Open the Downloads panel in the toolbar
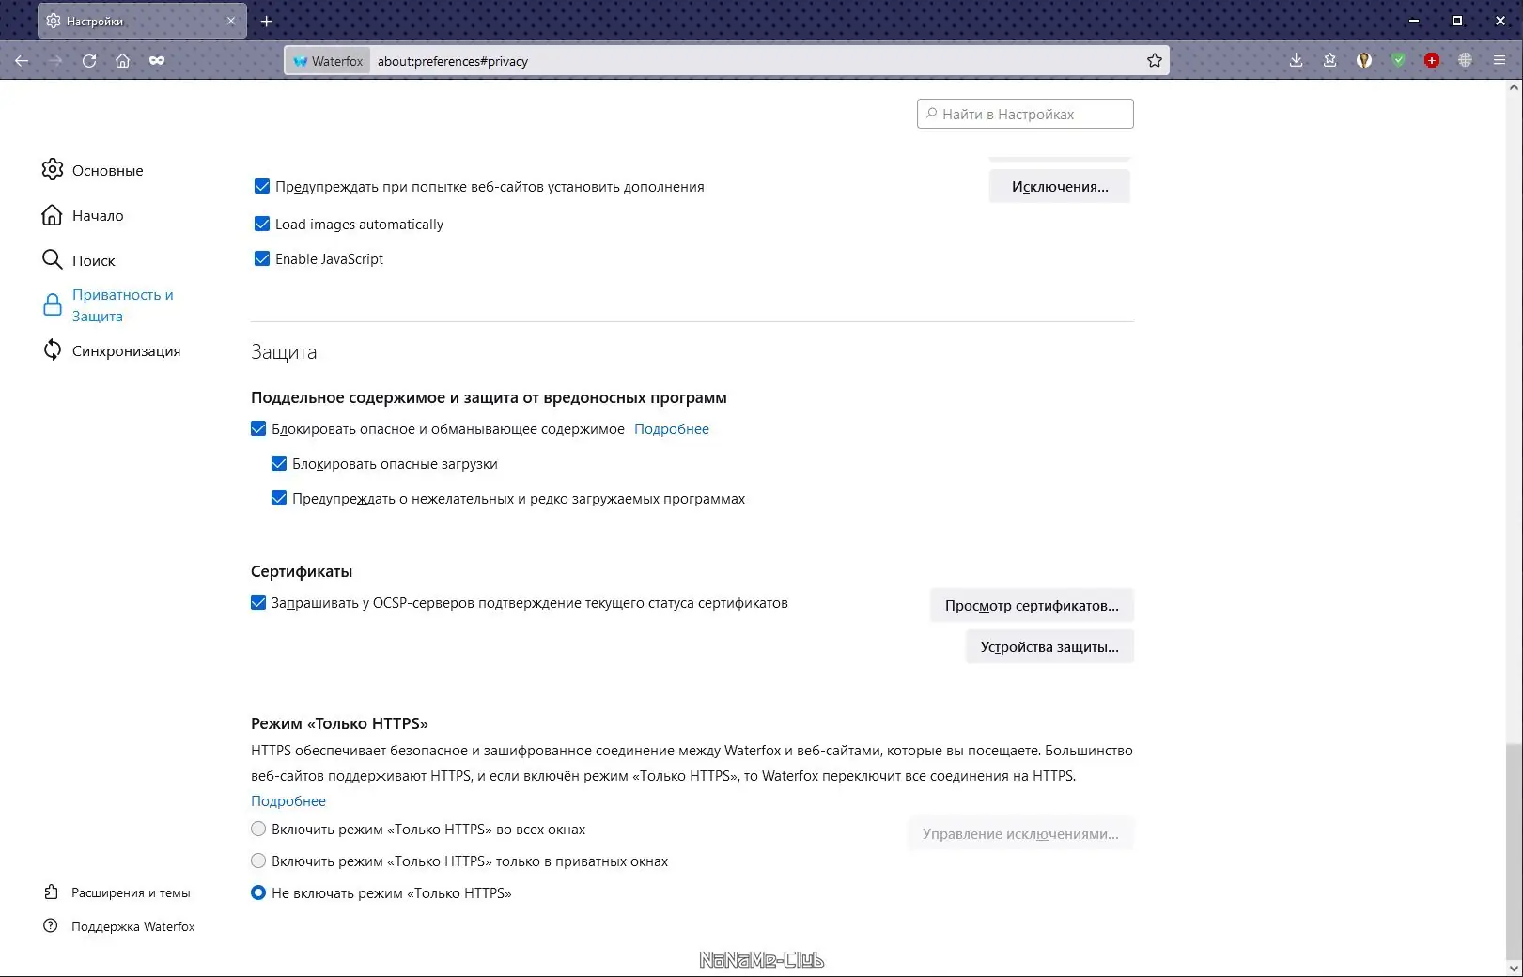The height and width of the screenshot is (977, 1523). [x=1296, y=60]
